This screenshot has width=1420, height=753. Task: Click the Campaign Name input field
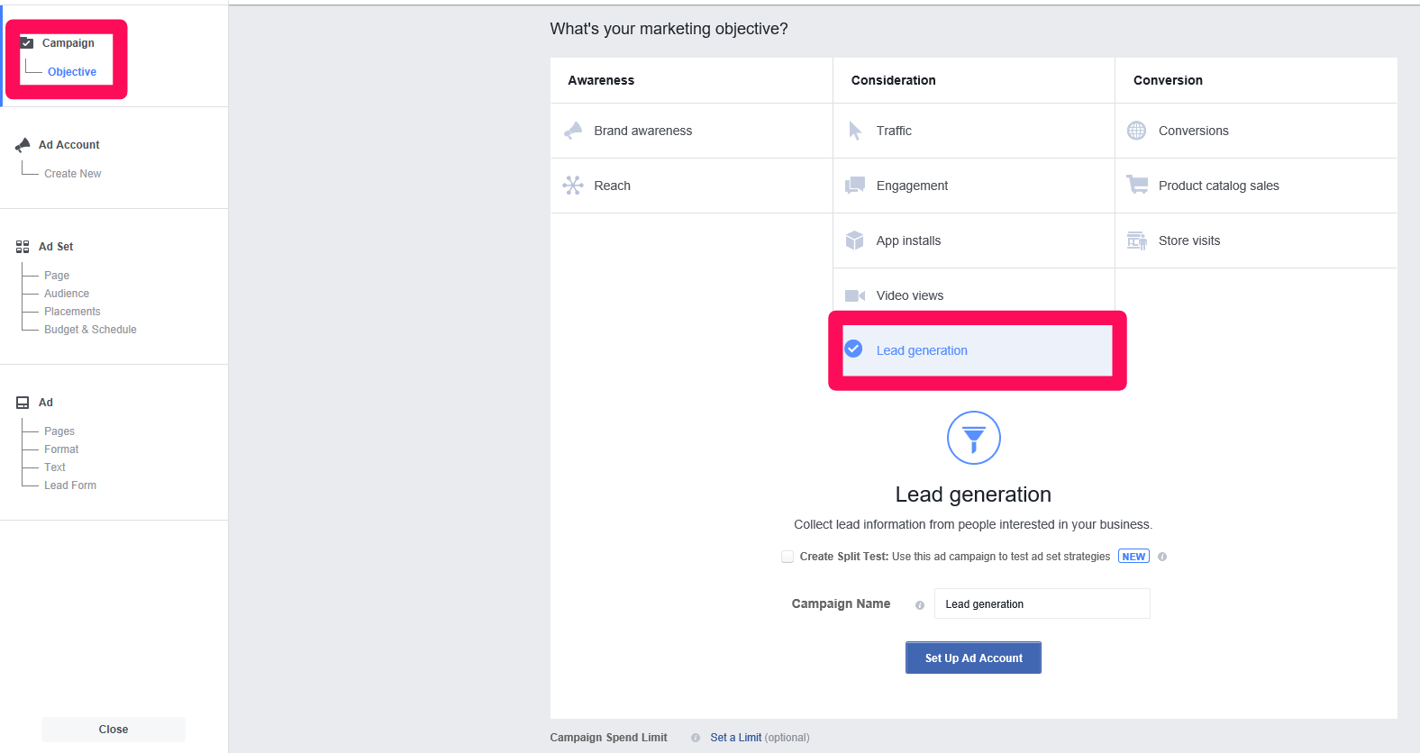(x=1042, y=603)
